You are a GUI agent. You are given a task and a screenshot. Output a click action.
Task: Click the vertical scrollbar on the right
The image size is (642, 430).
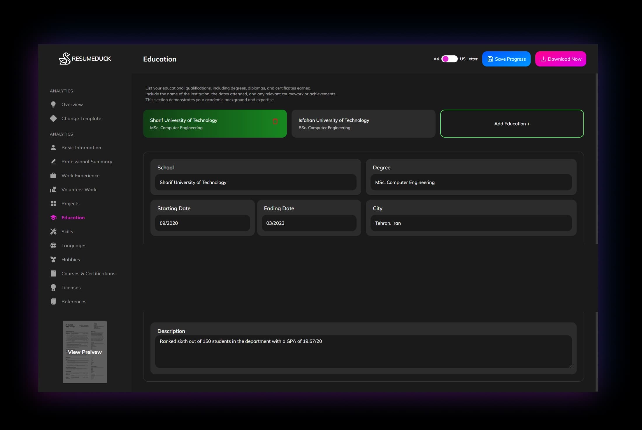tap(597, 159)
